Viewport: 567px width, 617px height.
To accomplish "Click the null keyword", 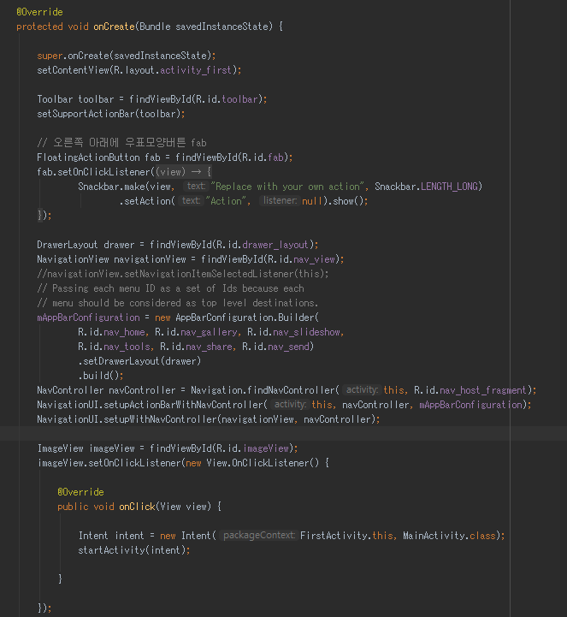I will click(312, 201).
